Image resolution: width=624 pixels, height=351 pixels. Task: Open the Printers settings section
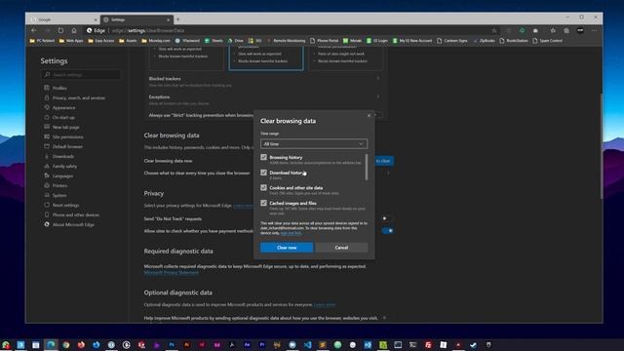coord(59,185)
